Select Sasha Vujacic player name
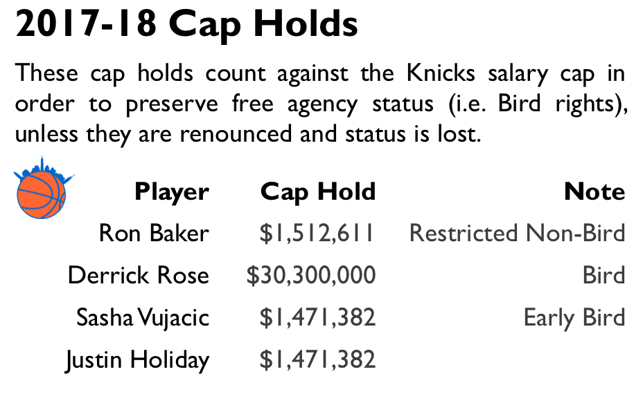The width and height of the screenshot is (643, 394). point(143,317)
